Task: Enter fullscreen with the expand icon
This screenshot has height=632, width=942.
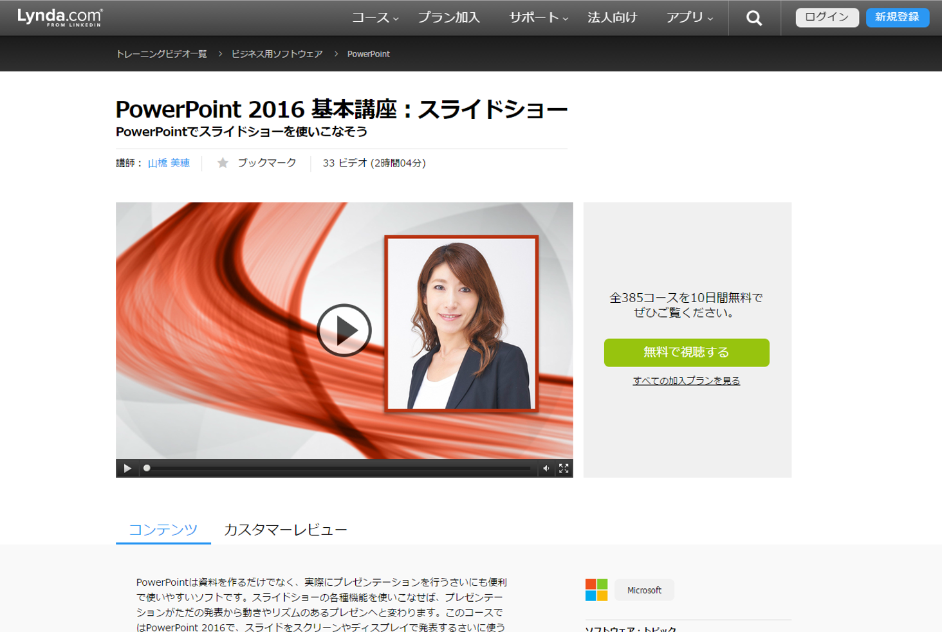Action: (x=564, y=469)
